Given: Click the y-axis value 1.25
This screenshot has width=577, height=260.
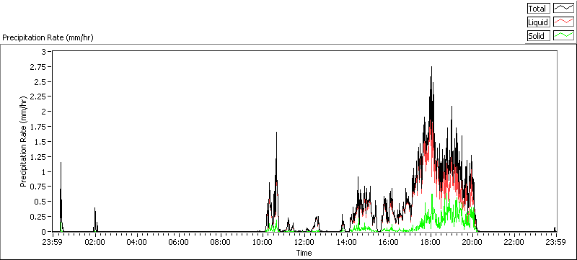Looking at the screenshot, I should coord(39,157).
